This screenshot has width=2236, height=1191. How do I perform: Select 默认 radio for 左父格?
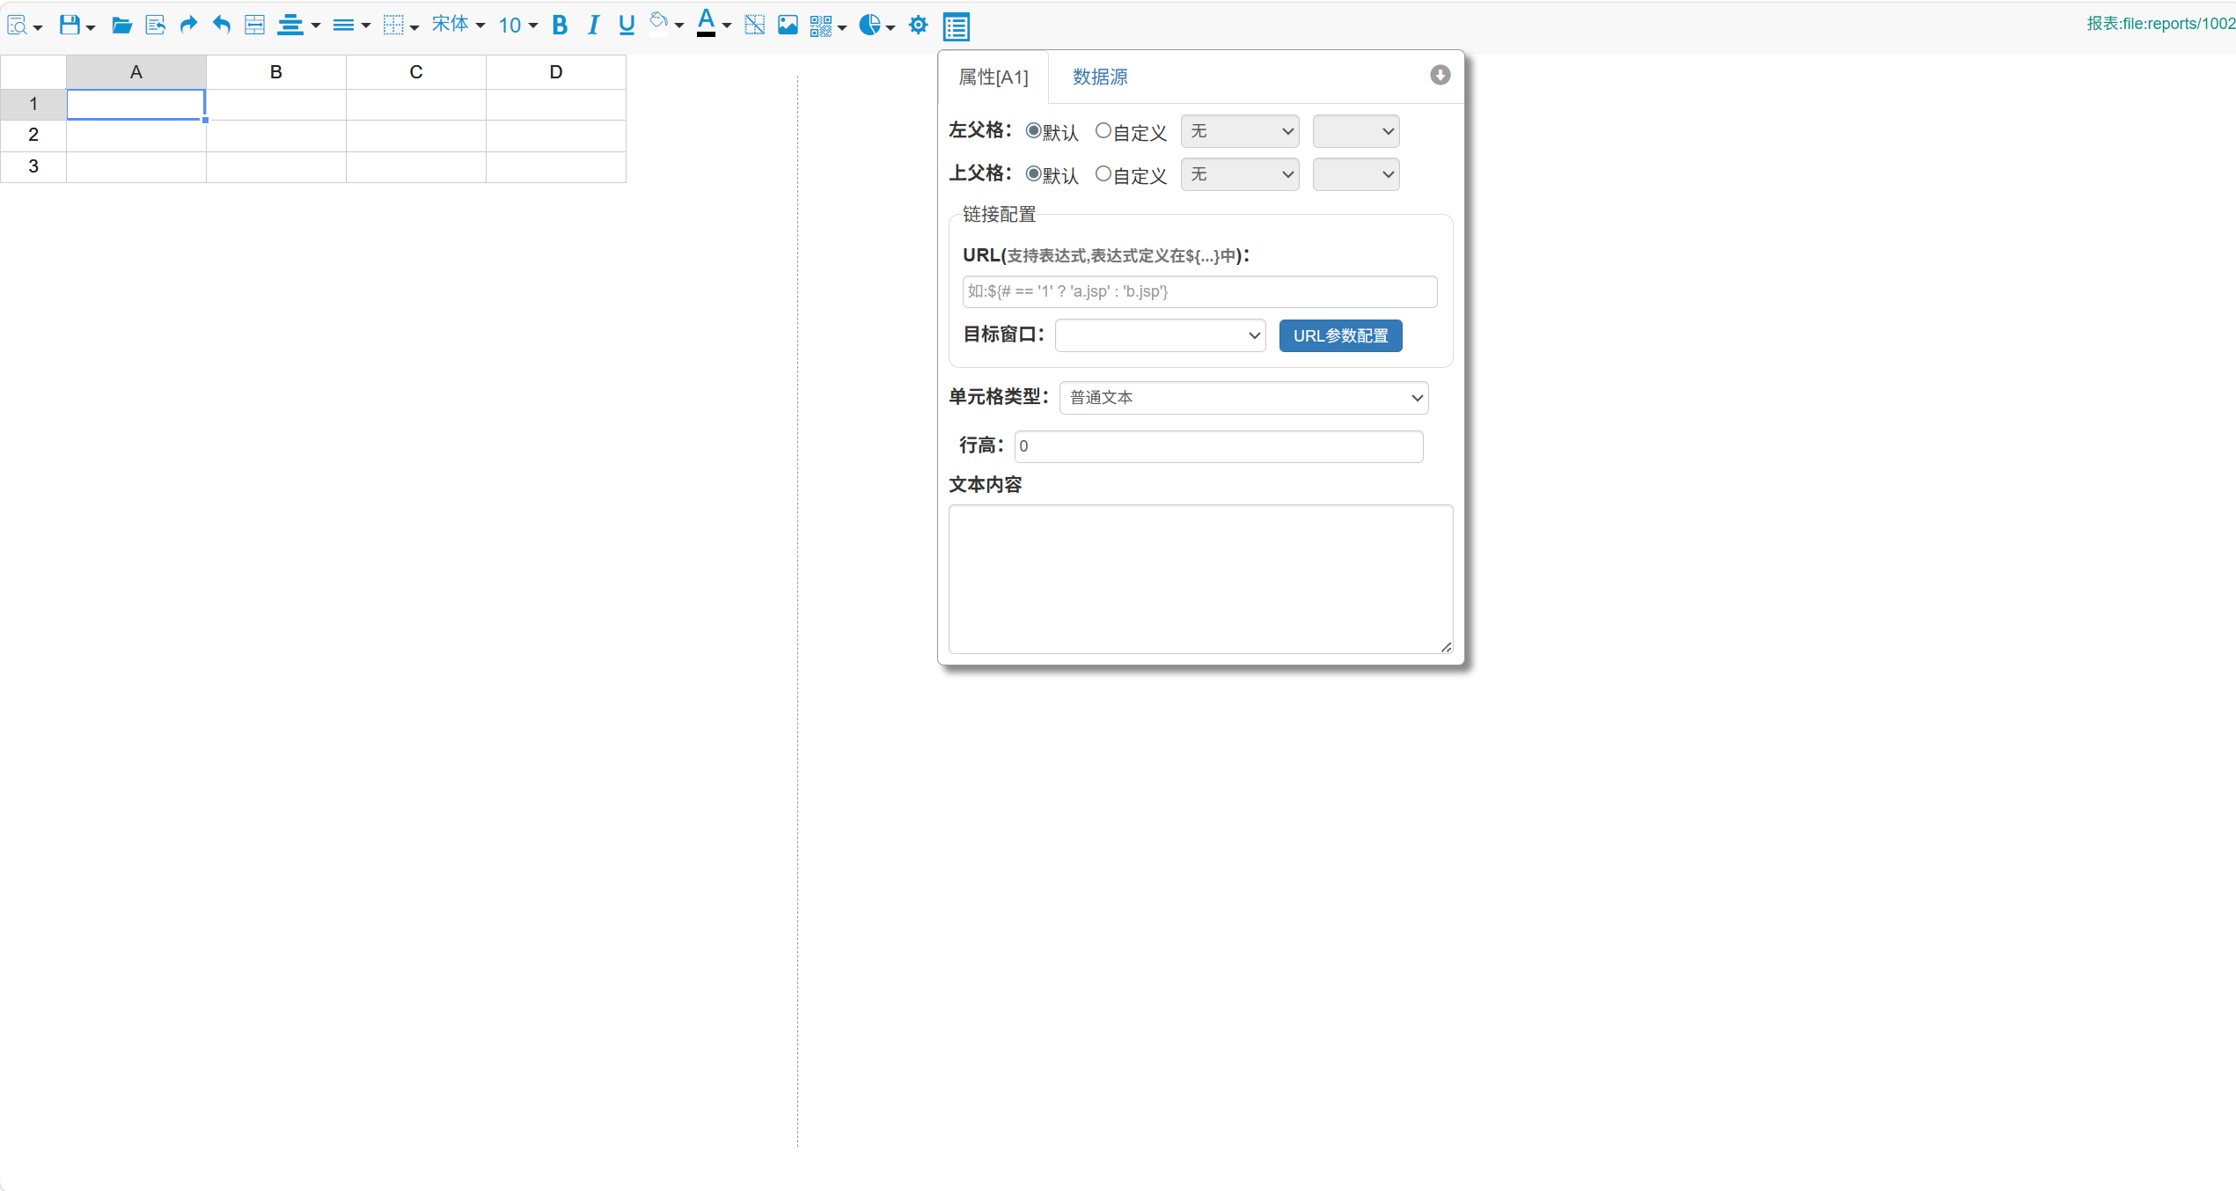tap(1034, 131)
